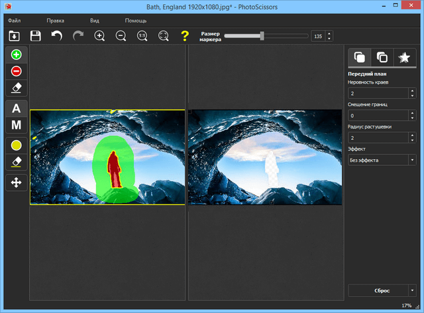Undo the last action in the toolbar
424x313 pixels.
(57, 36)
